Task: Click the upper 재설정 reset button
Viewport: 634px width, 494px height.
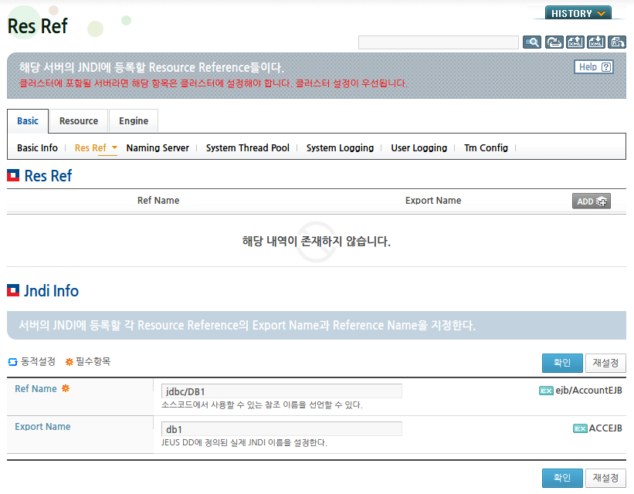Action: pyautogui.click(x=605, y=363)
